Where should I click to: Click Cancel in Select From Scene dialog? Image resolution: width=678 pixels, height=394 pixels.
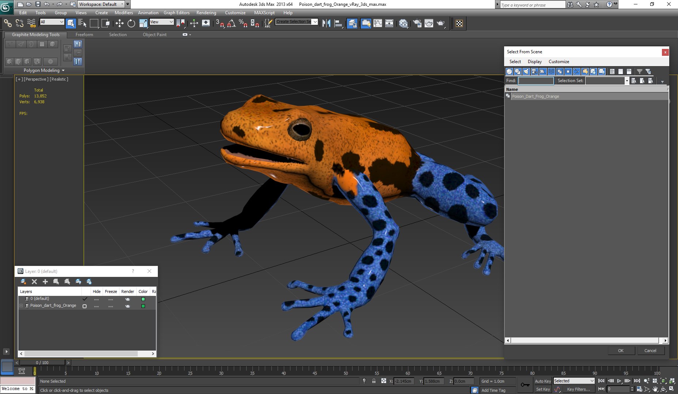(650, 351)
